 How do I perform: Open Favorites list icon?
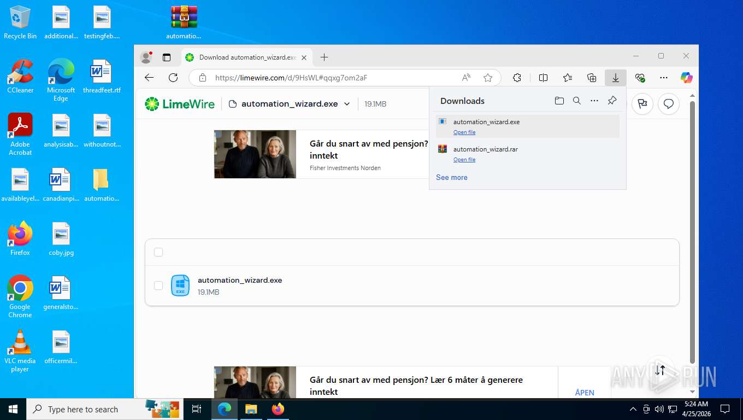[x=568, y=78]
